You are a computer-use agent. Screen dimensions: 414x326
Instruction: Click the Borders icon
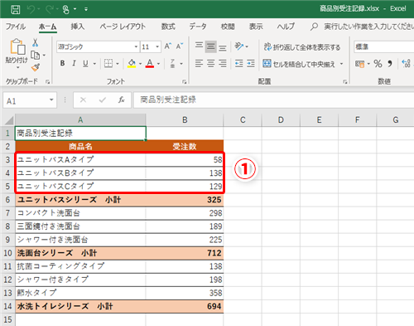click(x=108, y=63)
